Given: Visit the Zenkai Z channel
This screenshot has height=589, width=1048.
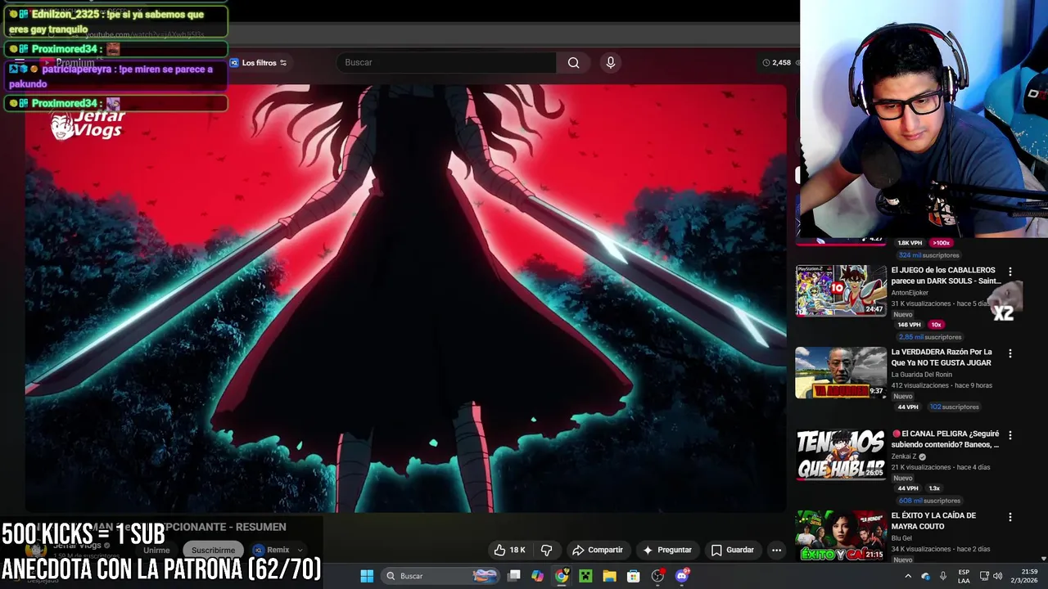Looking at the screenshot, I should 904,456.
